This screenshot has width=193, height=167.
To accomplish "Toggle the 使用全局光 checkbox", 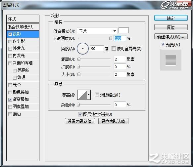I will (114, 49).
